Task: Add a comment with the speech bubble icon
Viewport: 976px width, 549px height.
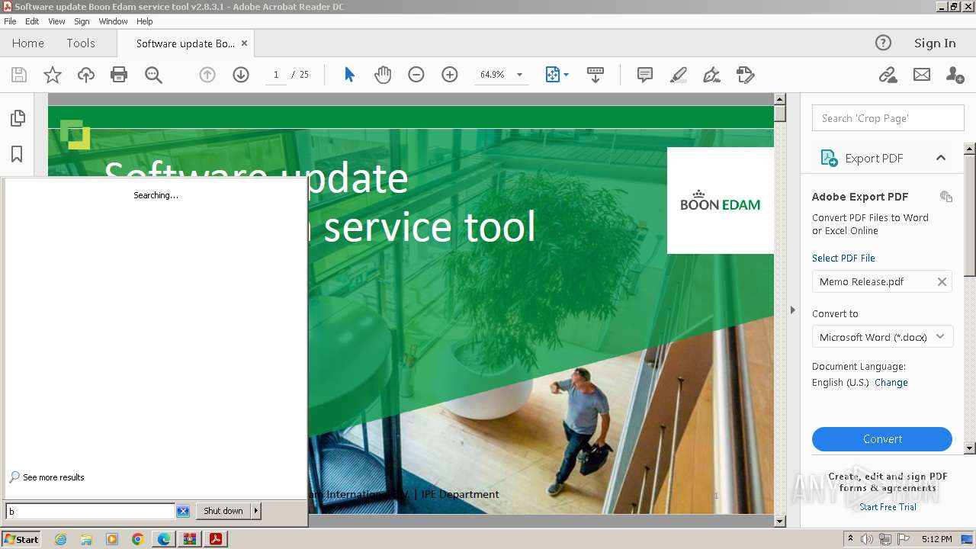Action: coord(645,75)
